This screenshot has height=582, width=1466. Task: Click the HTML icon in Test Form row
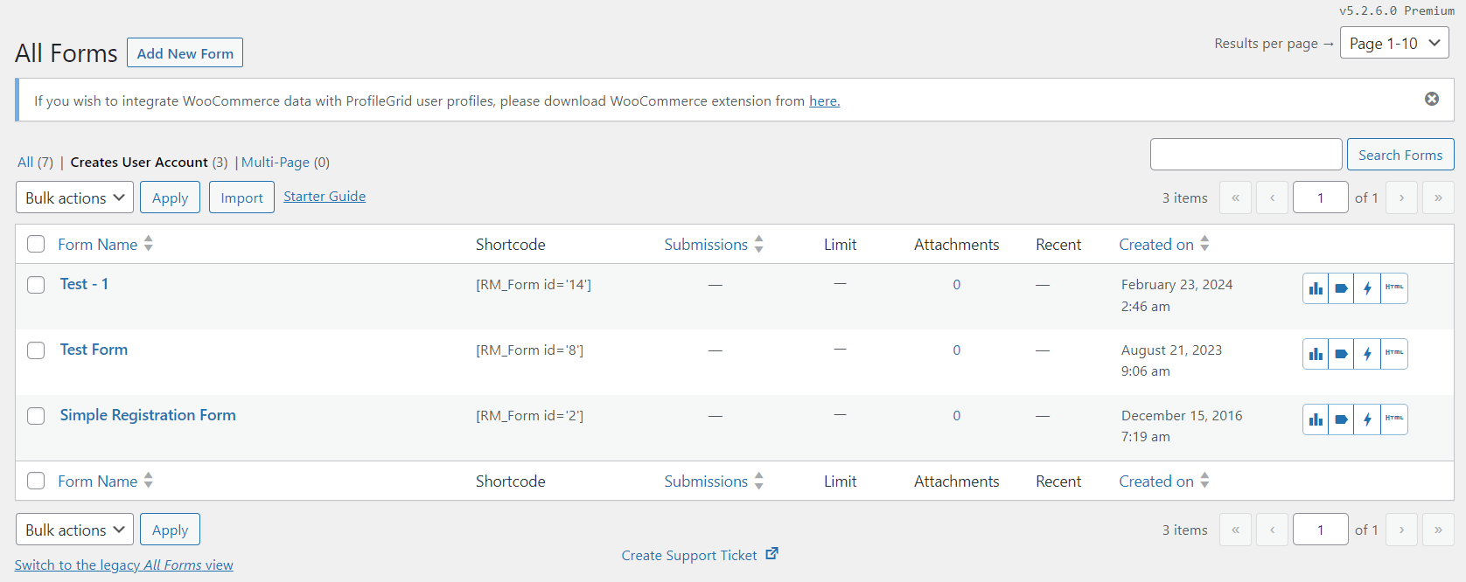[1394, 354]
